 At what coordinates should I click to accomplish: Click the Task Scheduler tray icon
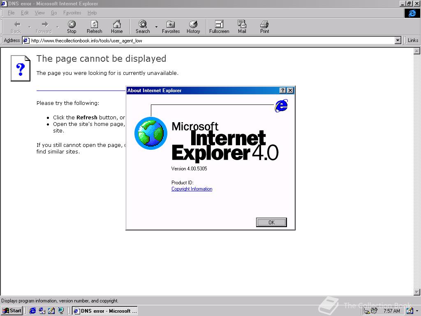[374, 311]
